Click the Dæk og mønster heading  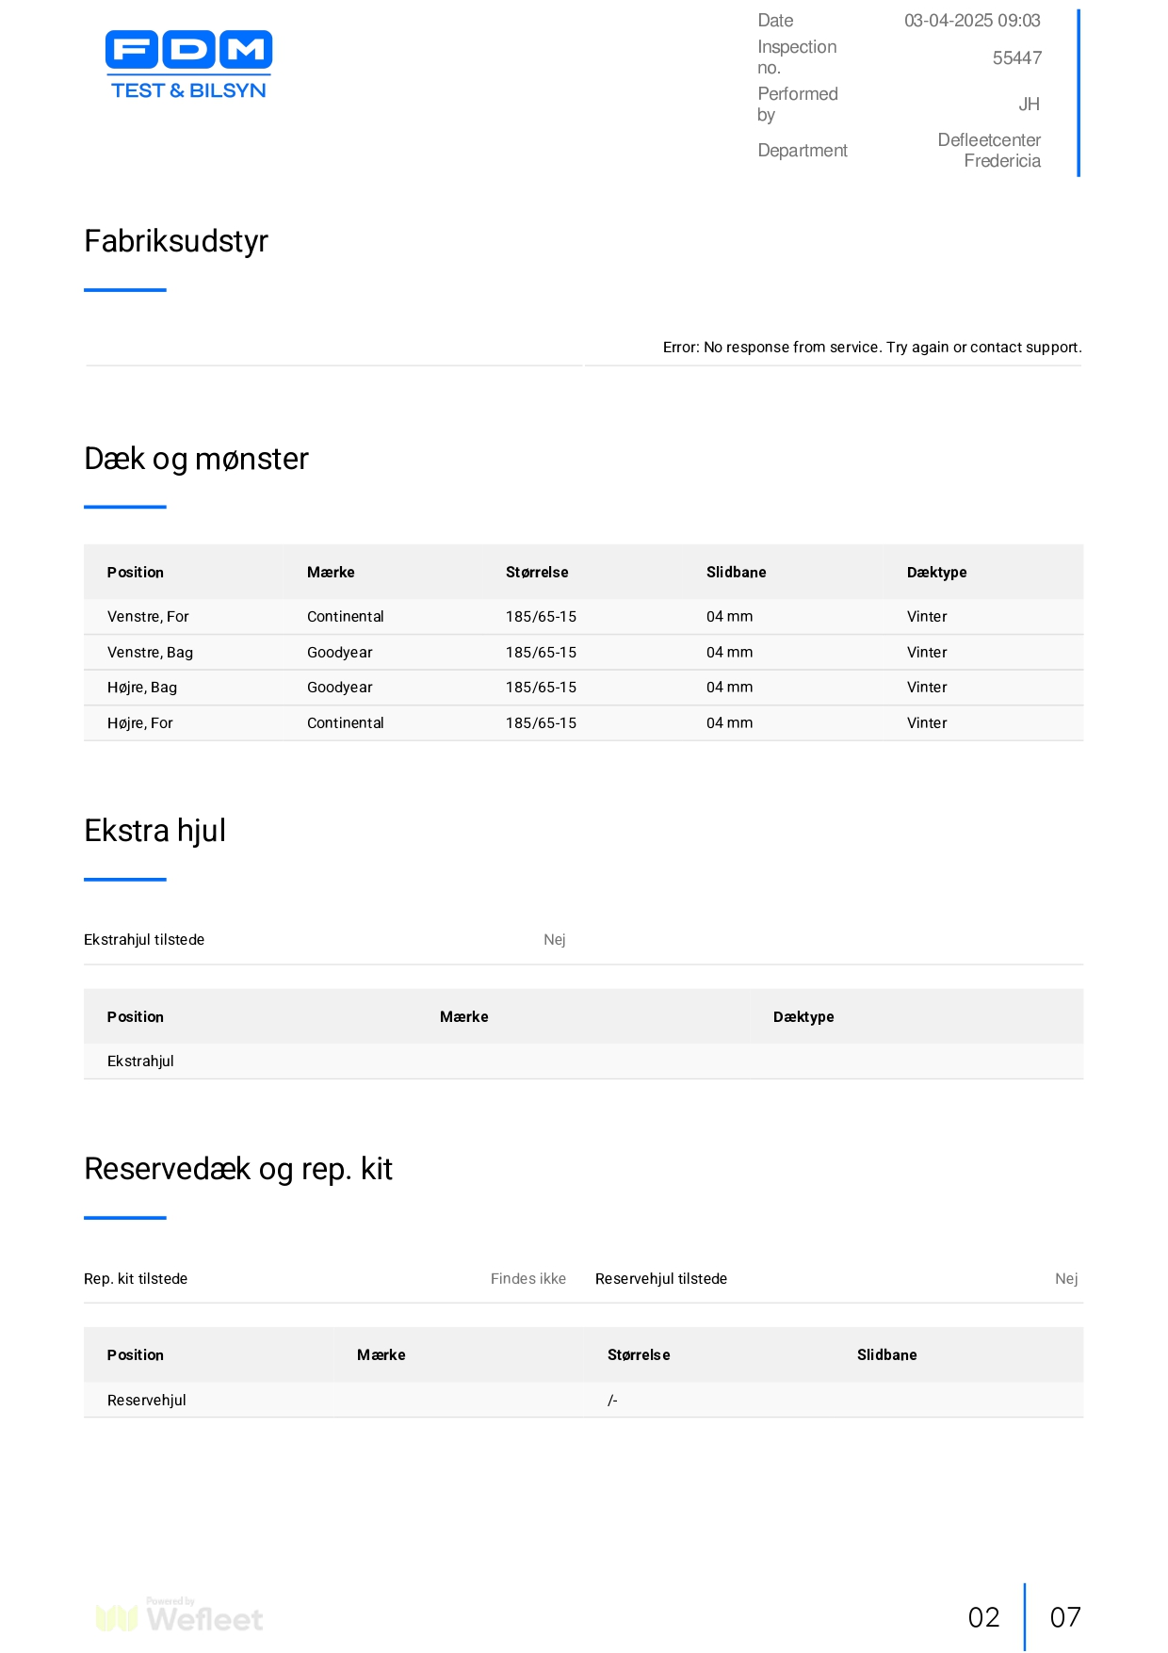click(x=196, y=459)
